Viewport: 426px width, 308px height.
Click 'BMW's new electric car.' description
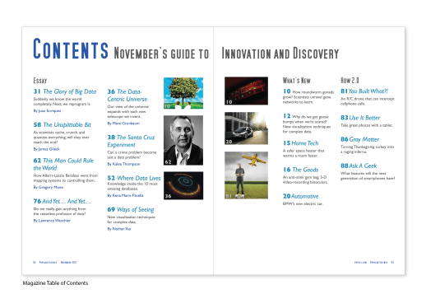click(x=303, y=203)
